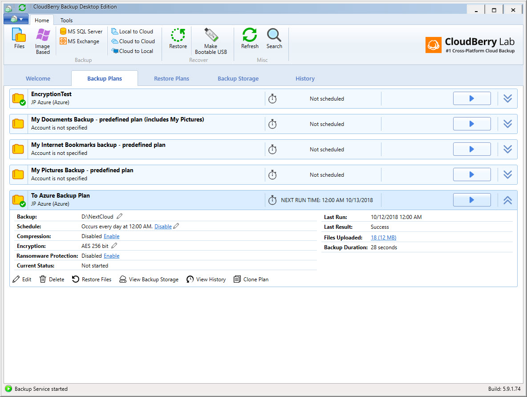Select Cloud to Cloud backup

pos(133,41)
